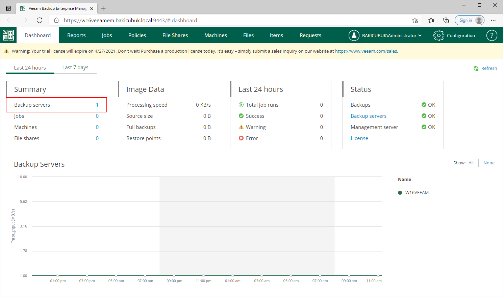
Task: Click the browser reload page icon
Action: coord(40,20)
